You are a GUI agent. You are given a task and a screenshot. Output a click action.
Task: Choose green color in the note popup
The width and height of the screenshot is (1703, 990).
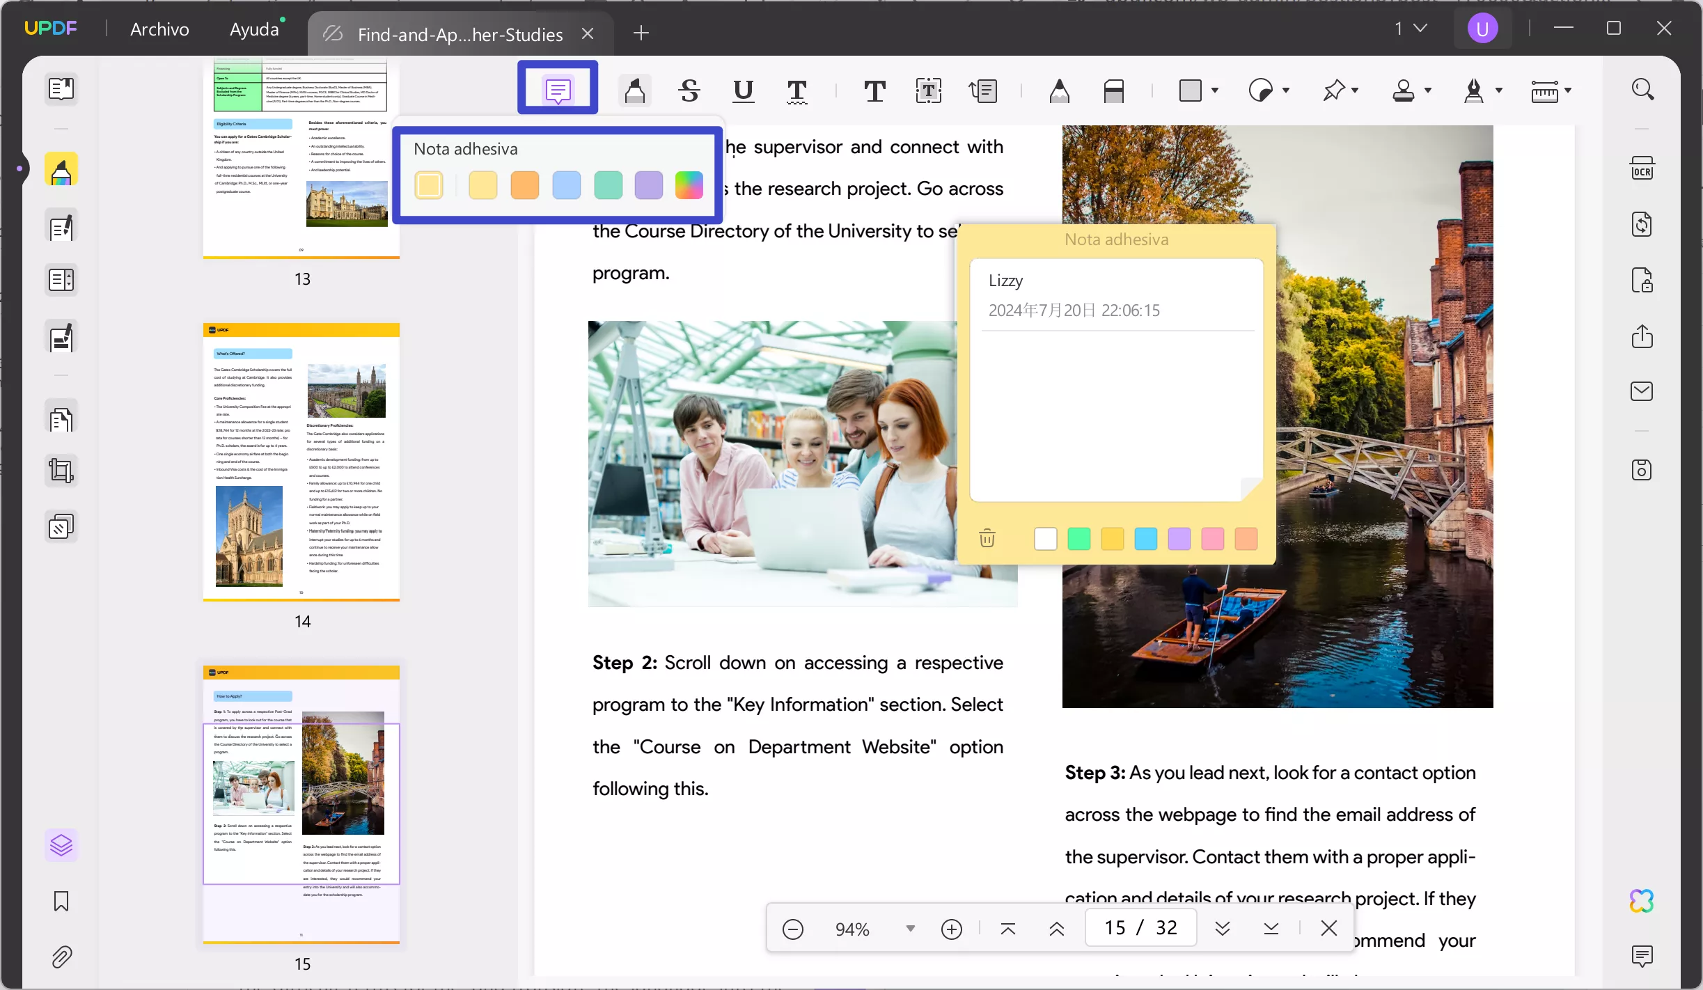pos(1078,538)
